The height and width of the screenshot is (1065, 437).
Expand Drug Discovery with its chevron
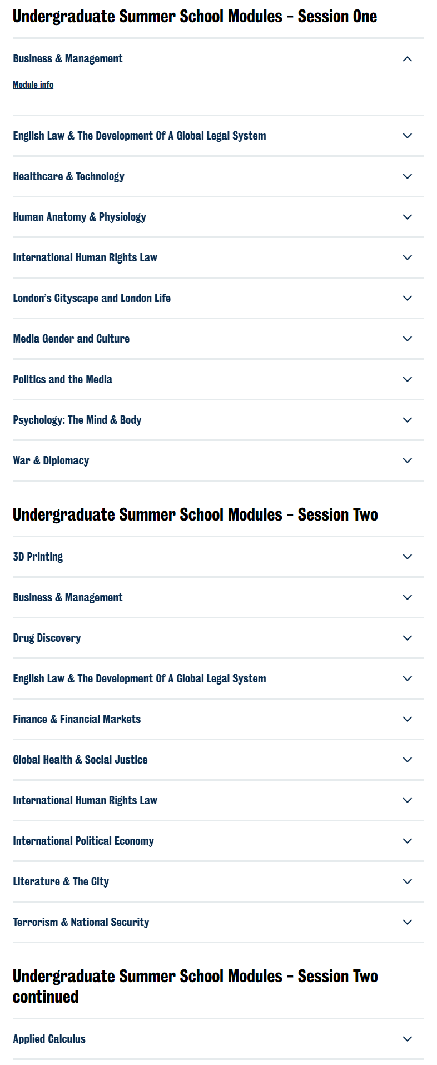[407, 638]
